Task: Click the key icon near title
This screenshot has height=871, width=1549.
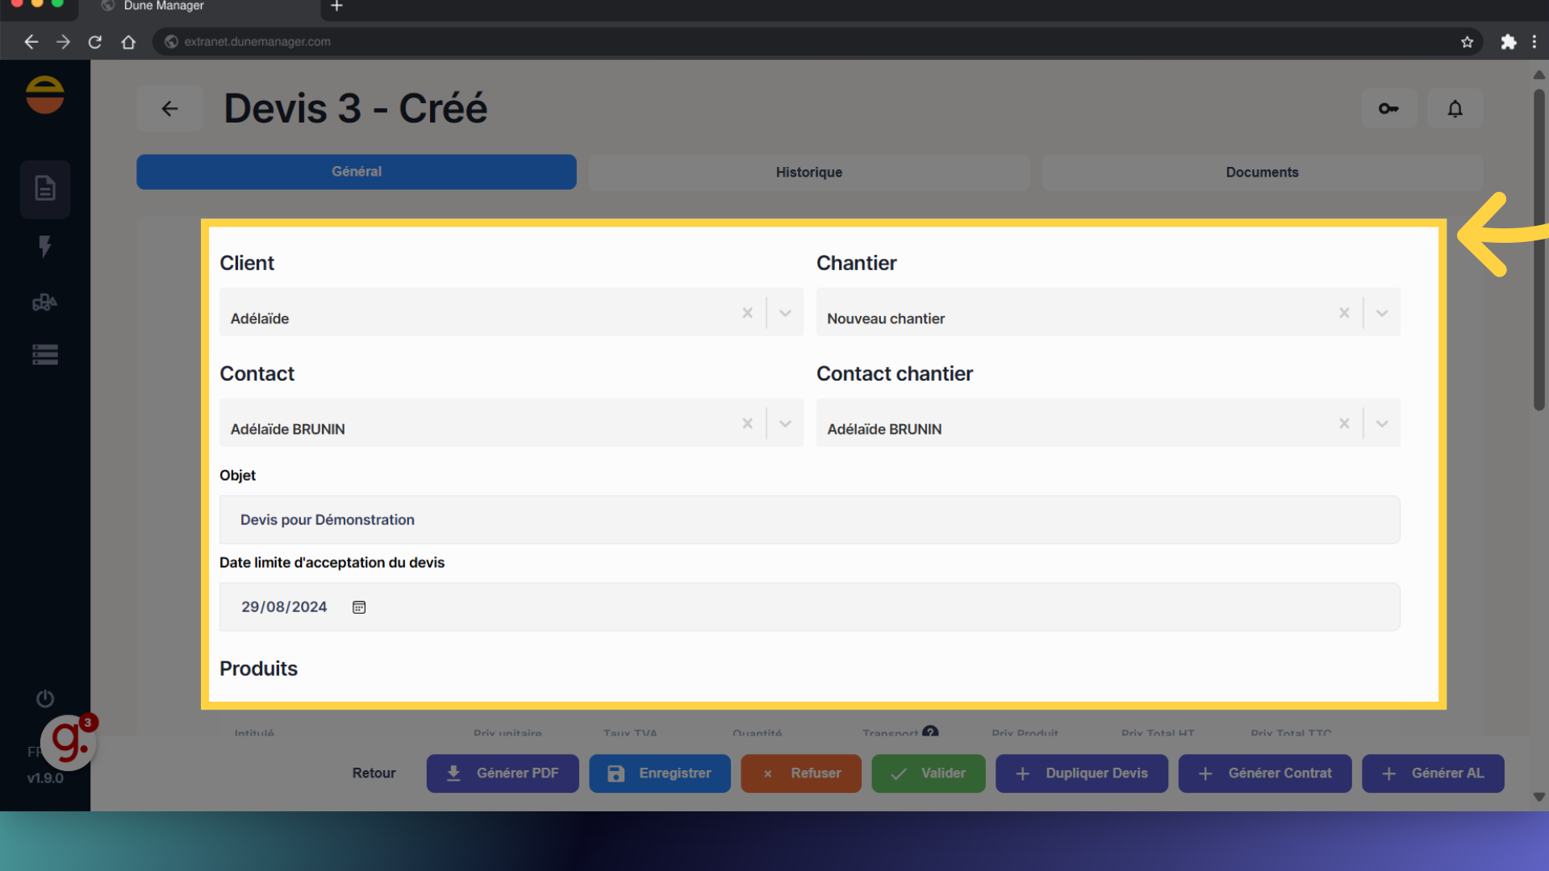Action: 1388,108
